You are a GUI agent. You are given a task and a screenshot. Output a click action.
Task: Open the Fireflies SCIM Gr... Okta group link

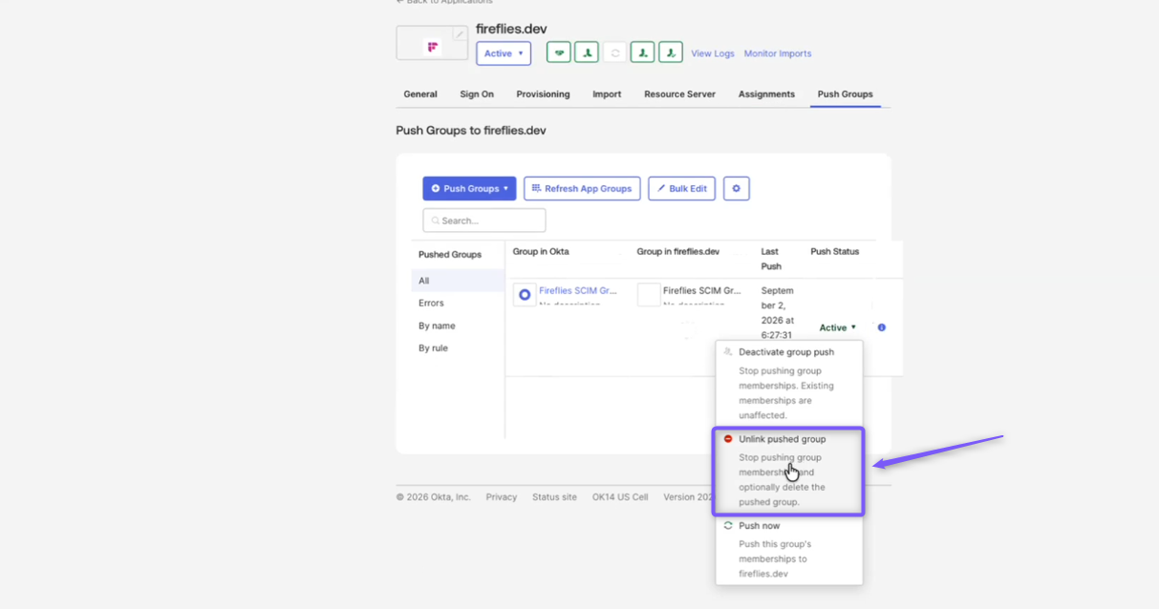pyautogui.click(x=579, y=291)
